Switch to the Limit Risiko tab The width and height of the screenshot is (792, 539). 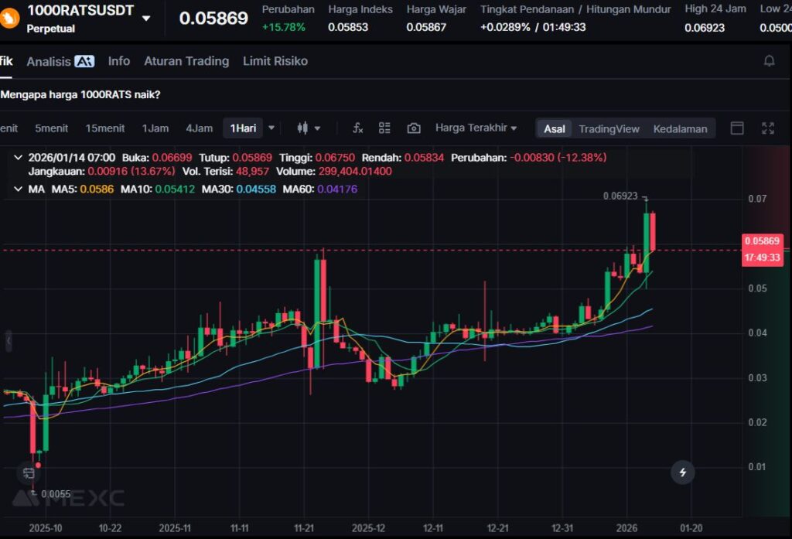[x=275, y=61]
